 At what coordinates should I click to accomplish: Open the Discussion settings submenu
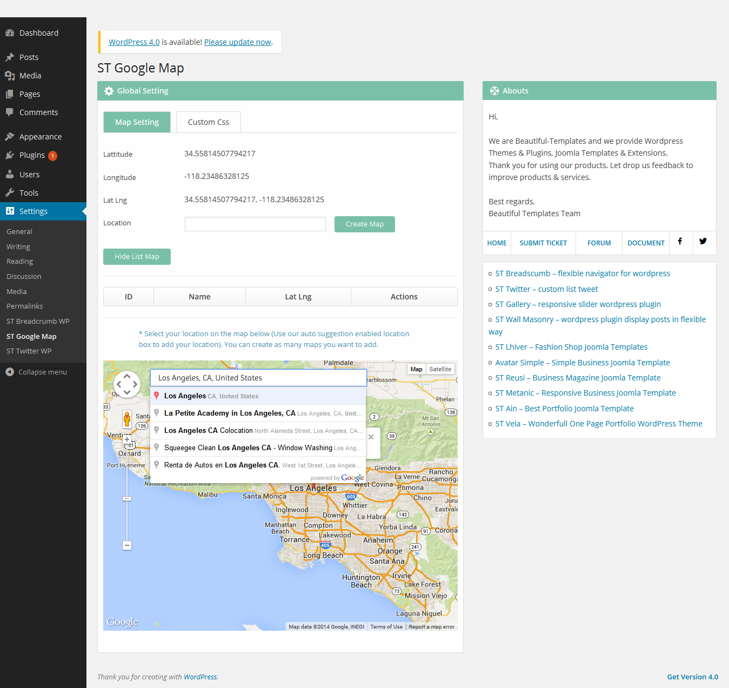[24, 276]
